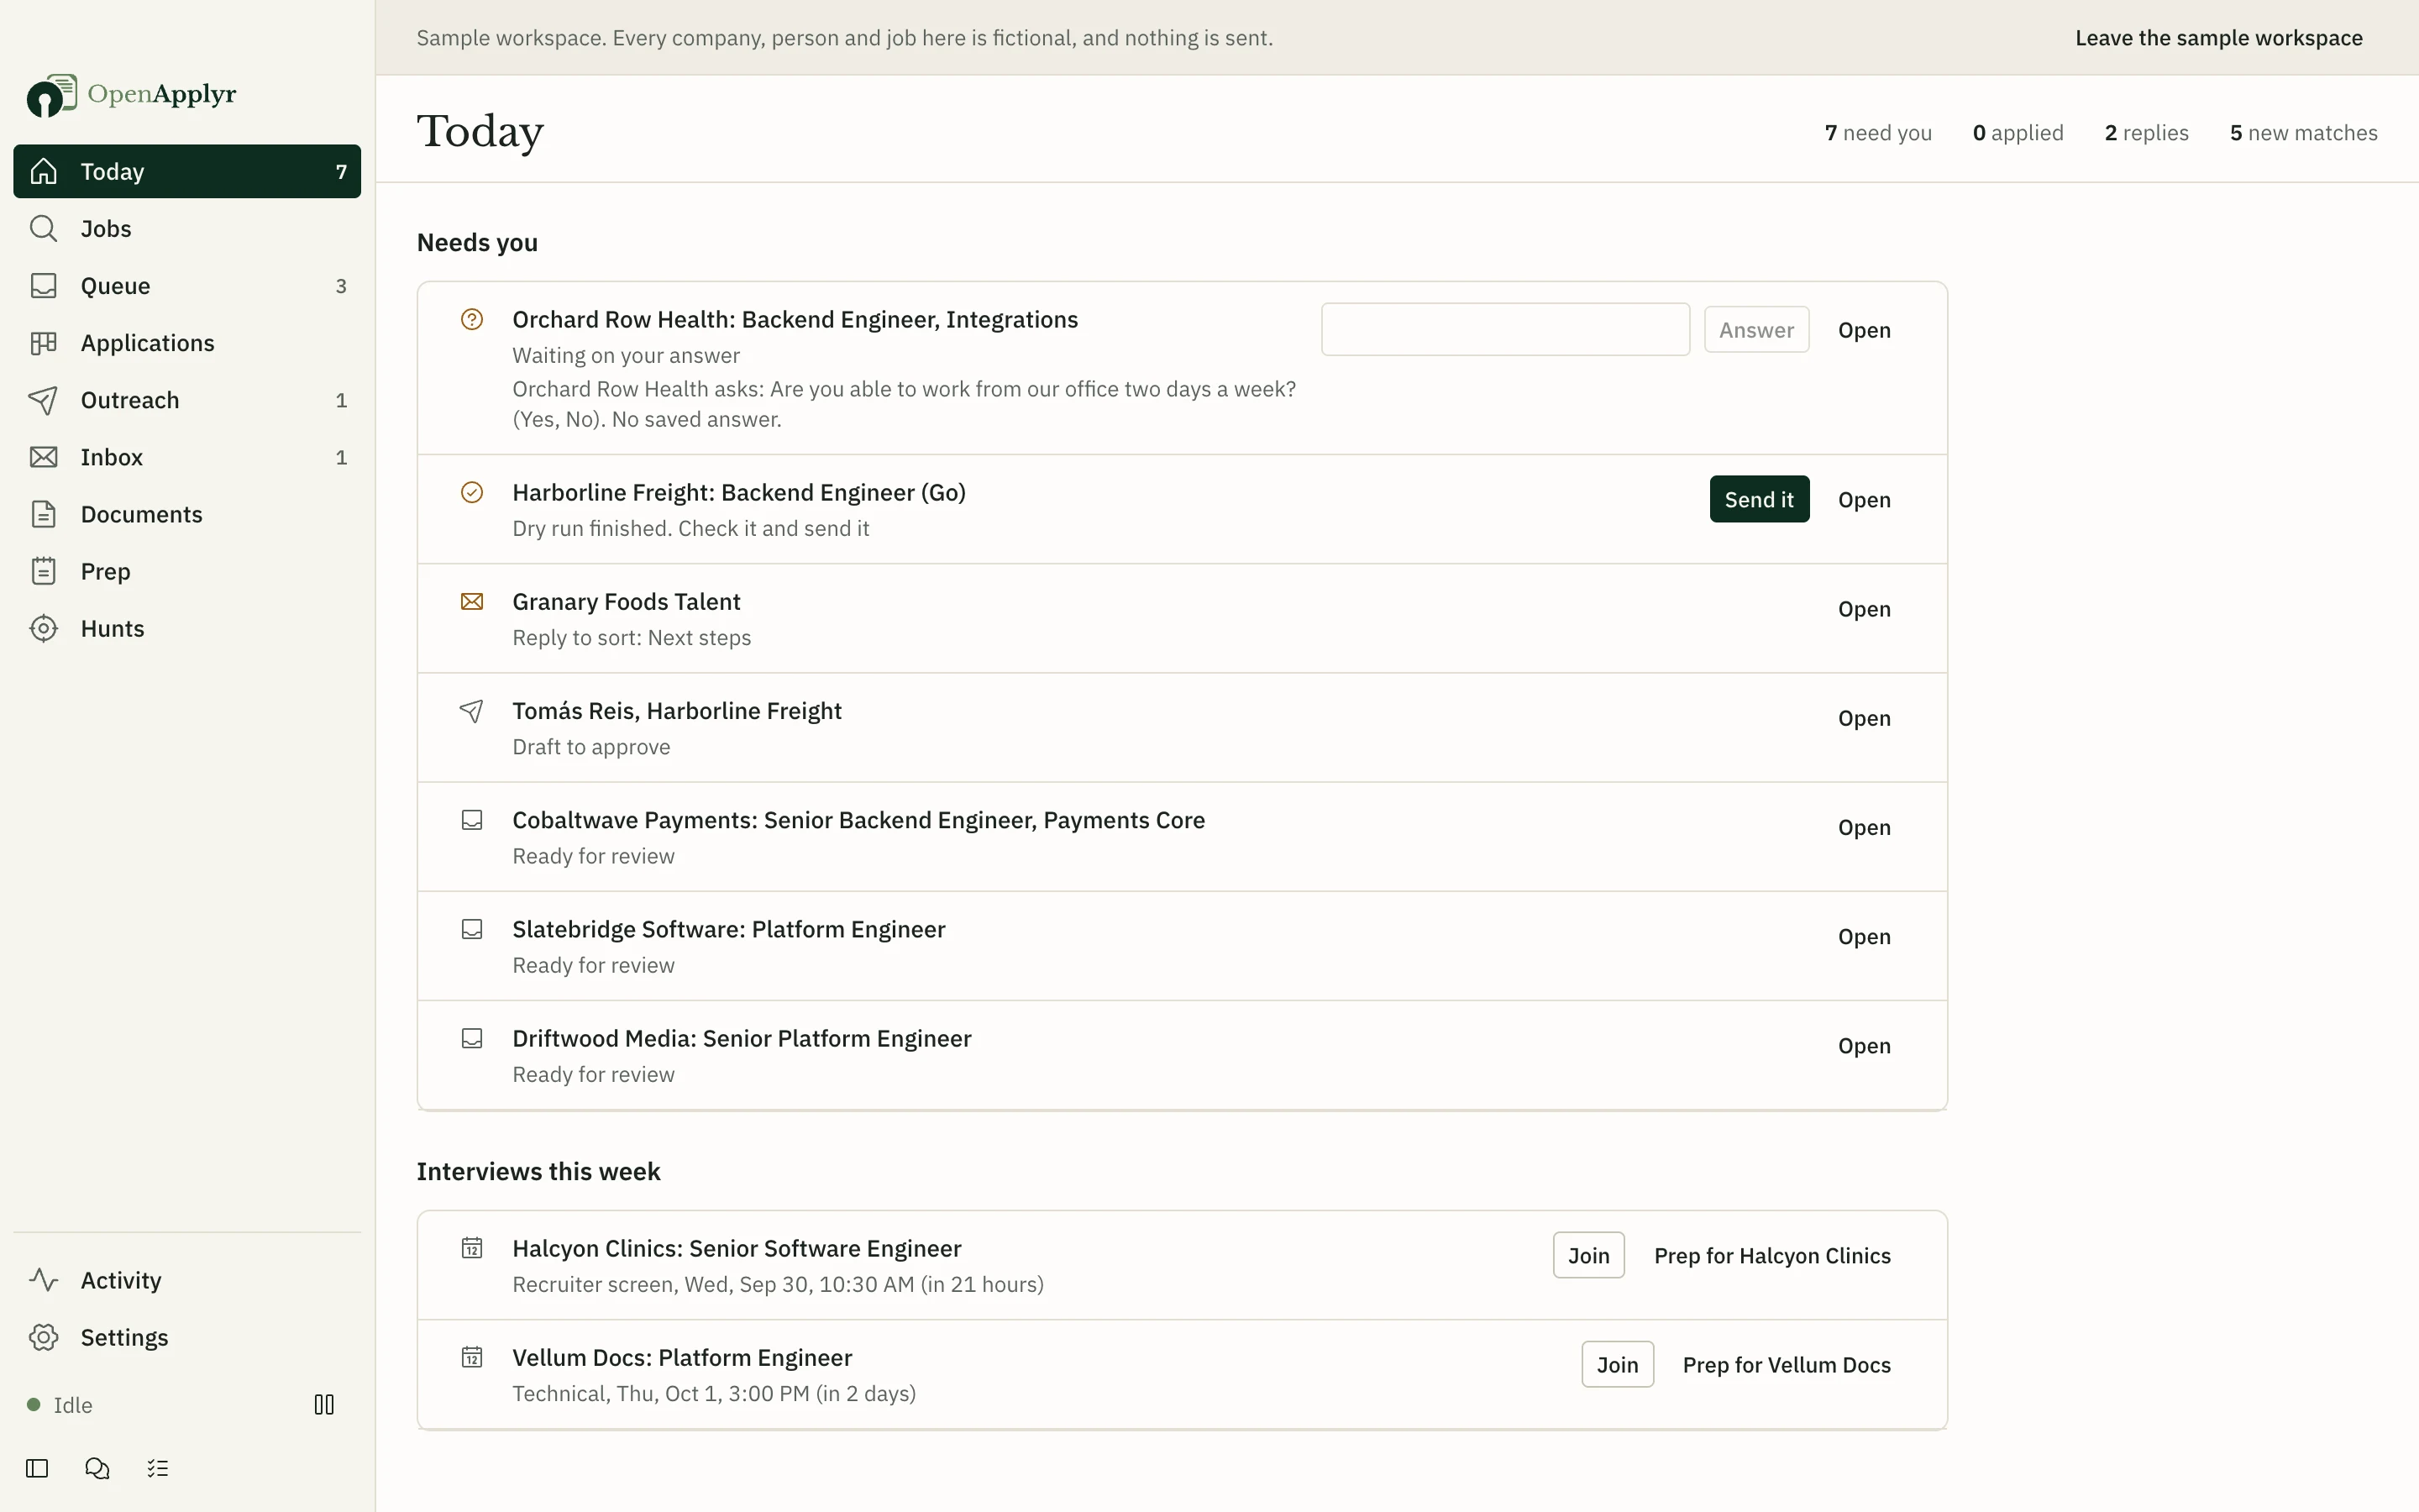Navigate to Documents
This screenshot has width=2419, height=1512.
click(x=187, y=514)
